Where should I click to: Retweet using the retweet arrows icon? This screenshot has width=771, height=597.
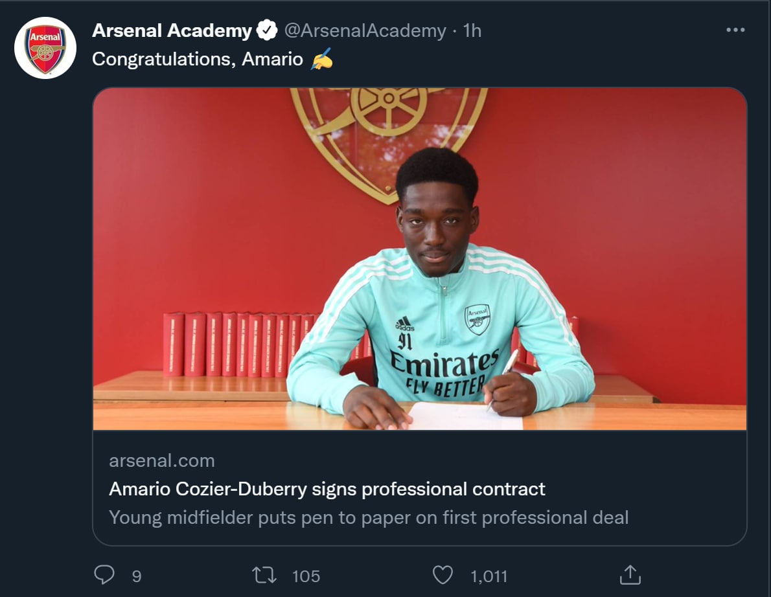[265, 575]
